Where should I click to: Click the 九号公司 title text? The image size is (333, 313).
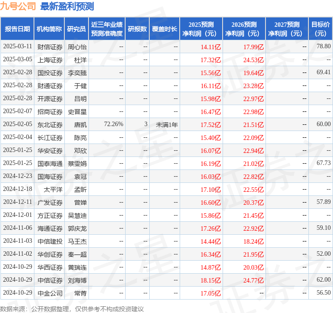(18, 6)
